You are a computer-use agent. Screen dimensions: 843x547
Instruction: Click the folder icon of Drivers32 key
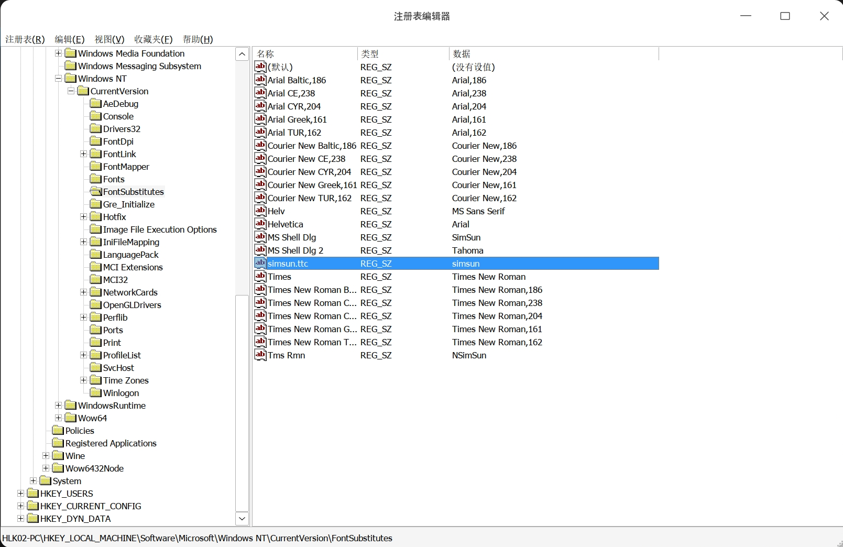click(x=95, y=128)
